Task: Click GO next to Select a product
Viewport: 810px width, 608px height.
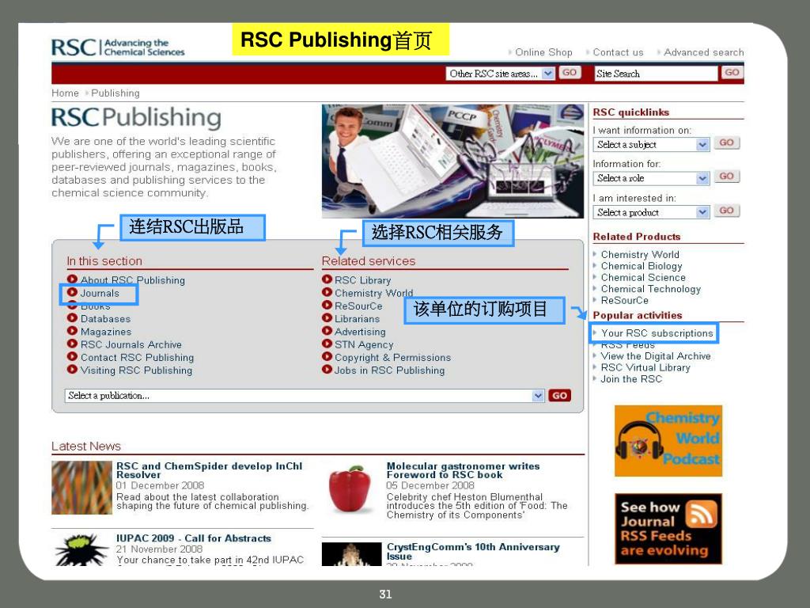Action: pos(726,211)
